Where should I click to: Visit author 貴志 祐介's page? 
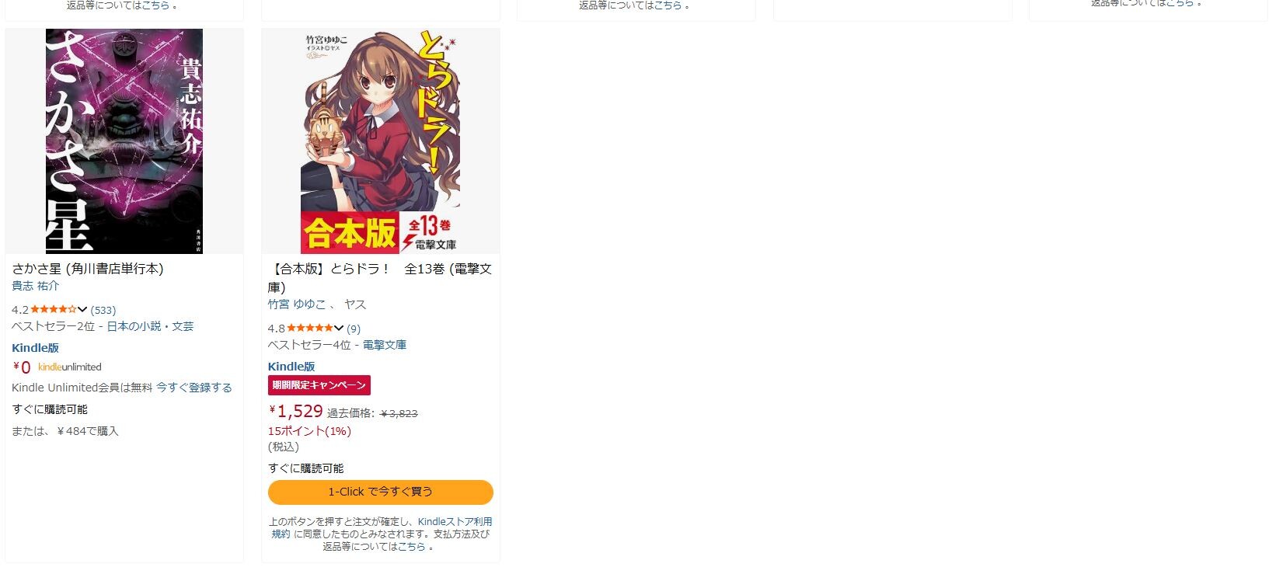coord(35,286)
